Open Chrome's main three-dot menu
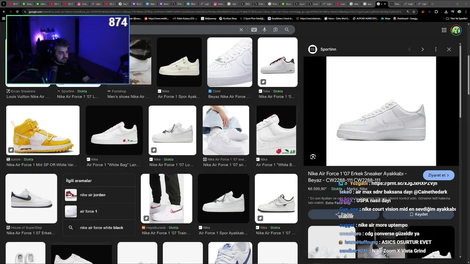 pos(466,12)
